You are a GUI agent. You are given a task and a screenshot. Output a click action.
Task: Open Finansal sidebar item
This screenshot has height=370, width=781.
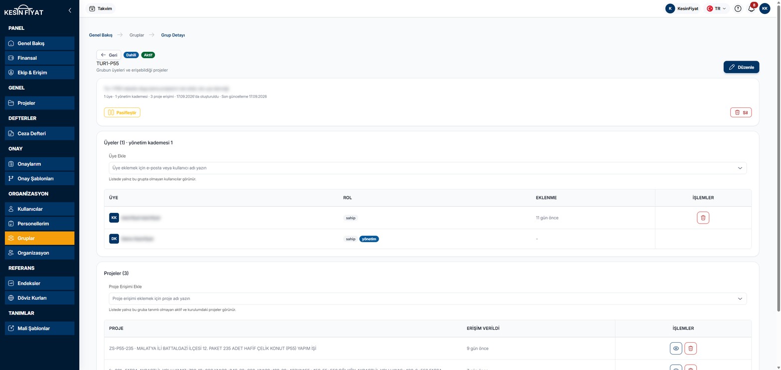tap(39, 58)
